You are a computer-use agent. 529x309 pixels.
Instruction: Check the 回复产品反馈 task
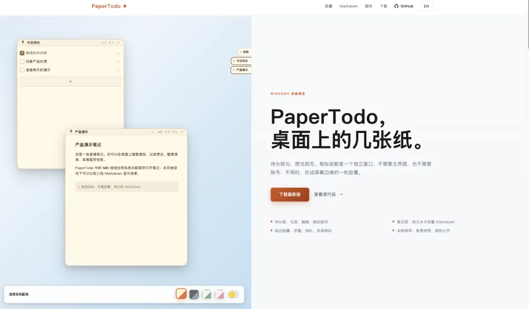(22, 62)
